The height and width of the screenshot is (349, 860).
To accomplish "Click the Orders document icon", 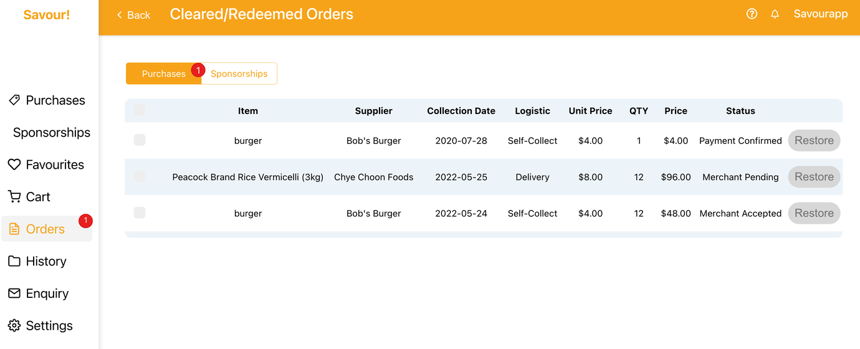I will [x=14, y=229].
